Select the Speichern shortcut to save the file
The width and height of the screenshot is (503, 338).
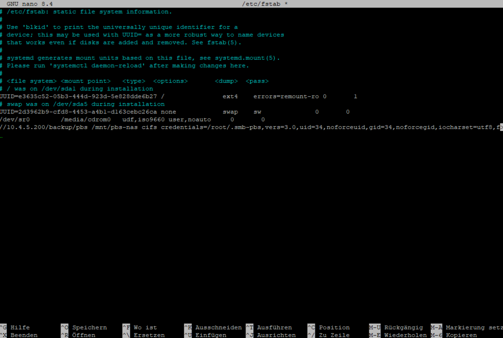coord(89,327)
